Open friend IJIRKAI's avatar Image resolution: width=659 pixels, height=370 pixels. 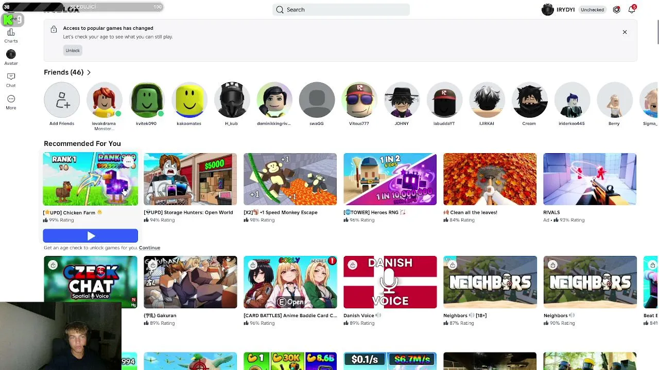(x=487, y=100)
